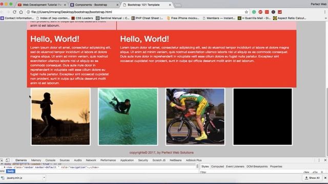This screenshot has width=328, height=184.
Task: Reload the page with the refresh icon
Action: coord(14,12)
